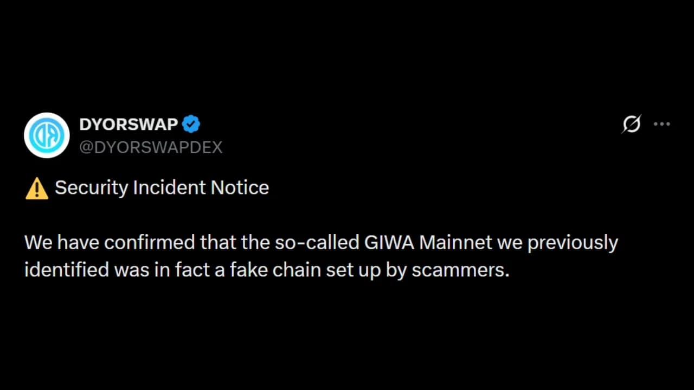Viewport: 694px width, 390px height.
Task: Click the blue verified badge
Action: [x=191, y=125]
